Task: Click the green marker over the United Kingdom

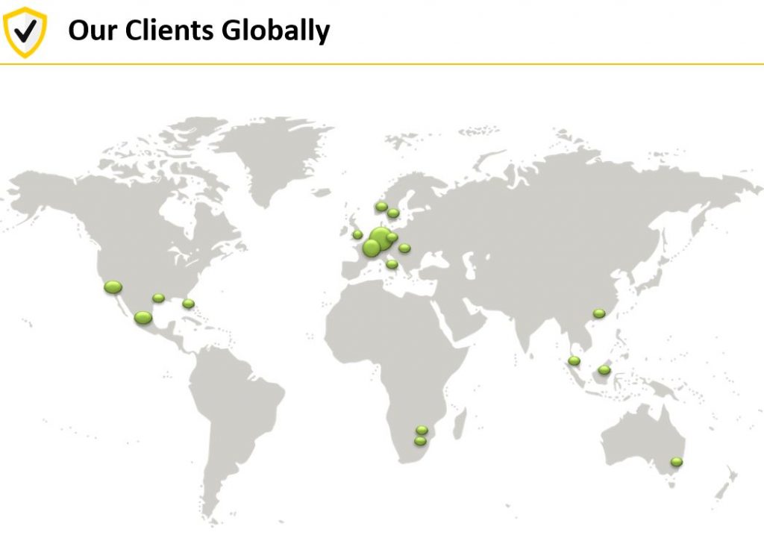Action: pyautogui.click(x=357, y=234)
